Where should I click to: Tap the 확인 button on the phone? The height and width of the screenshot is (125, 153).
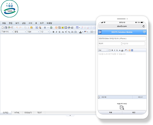[134, 112]
